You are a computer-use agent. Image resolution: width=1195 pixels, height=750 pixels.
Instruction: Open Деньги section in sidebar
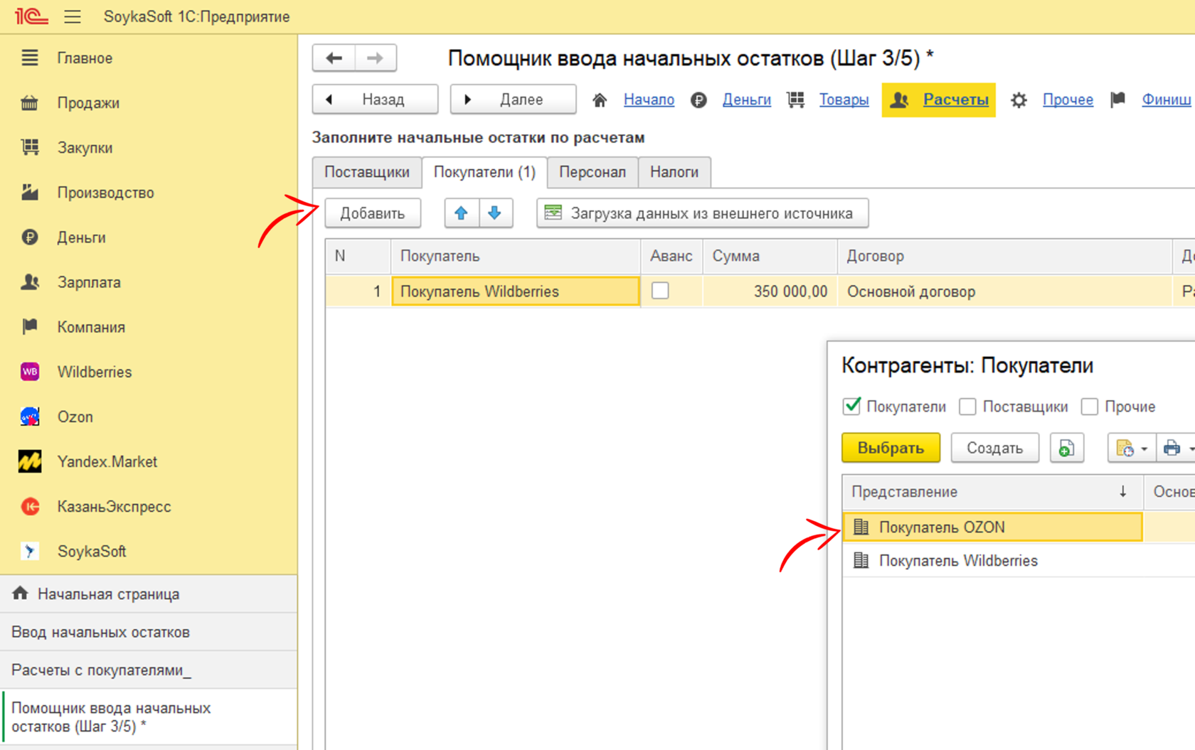pyautogui.click(x=81, y=237)
